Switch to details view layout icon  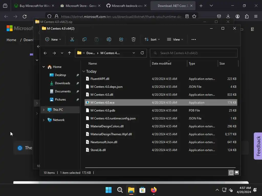pyautogui.click(x=231, y=173)
